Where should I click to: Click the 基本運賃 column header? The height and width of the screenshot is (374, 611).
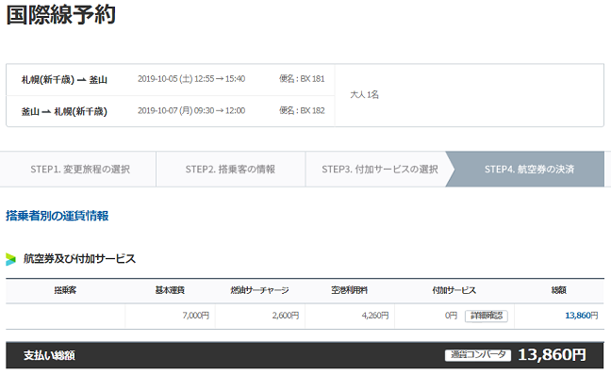pyautogui.click(x=170, y=290)
